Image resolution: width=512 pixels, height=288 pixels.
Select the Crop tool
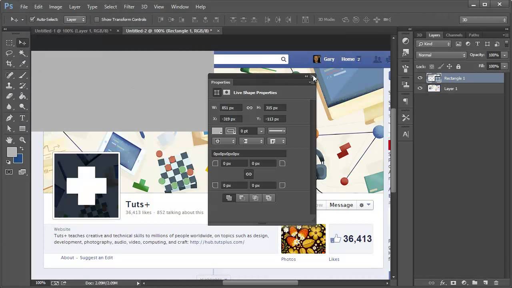(x=9, y=64)
